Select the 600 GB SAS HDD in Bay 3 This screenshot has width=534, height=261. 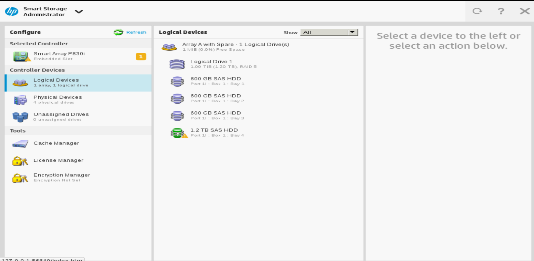(259, 115)
